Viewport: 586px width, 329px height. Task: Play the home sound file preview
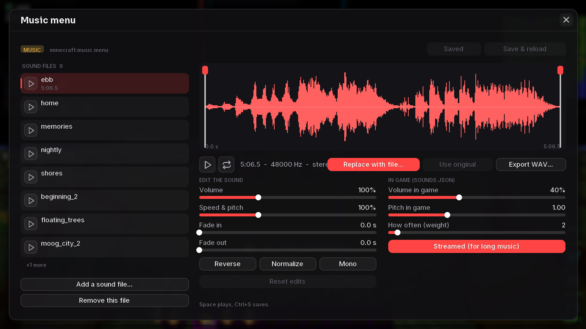click(x=31, y=107)
